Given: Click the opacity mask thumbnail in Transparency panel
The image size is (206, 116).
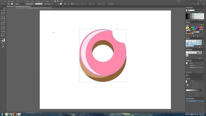Looking at the screenshot, I should (187, 63).
